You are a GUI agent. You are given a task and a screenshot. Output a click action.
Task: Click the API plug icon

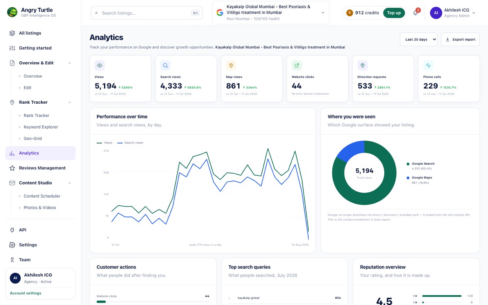[12, 230]
